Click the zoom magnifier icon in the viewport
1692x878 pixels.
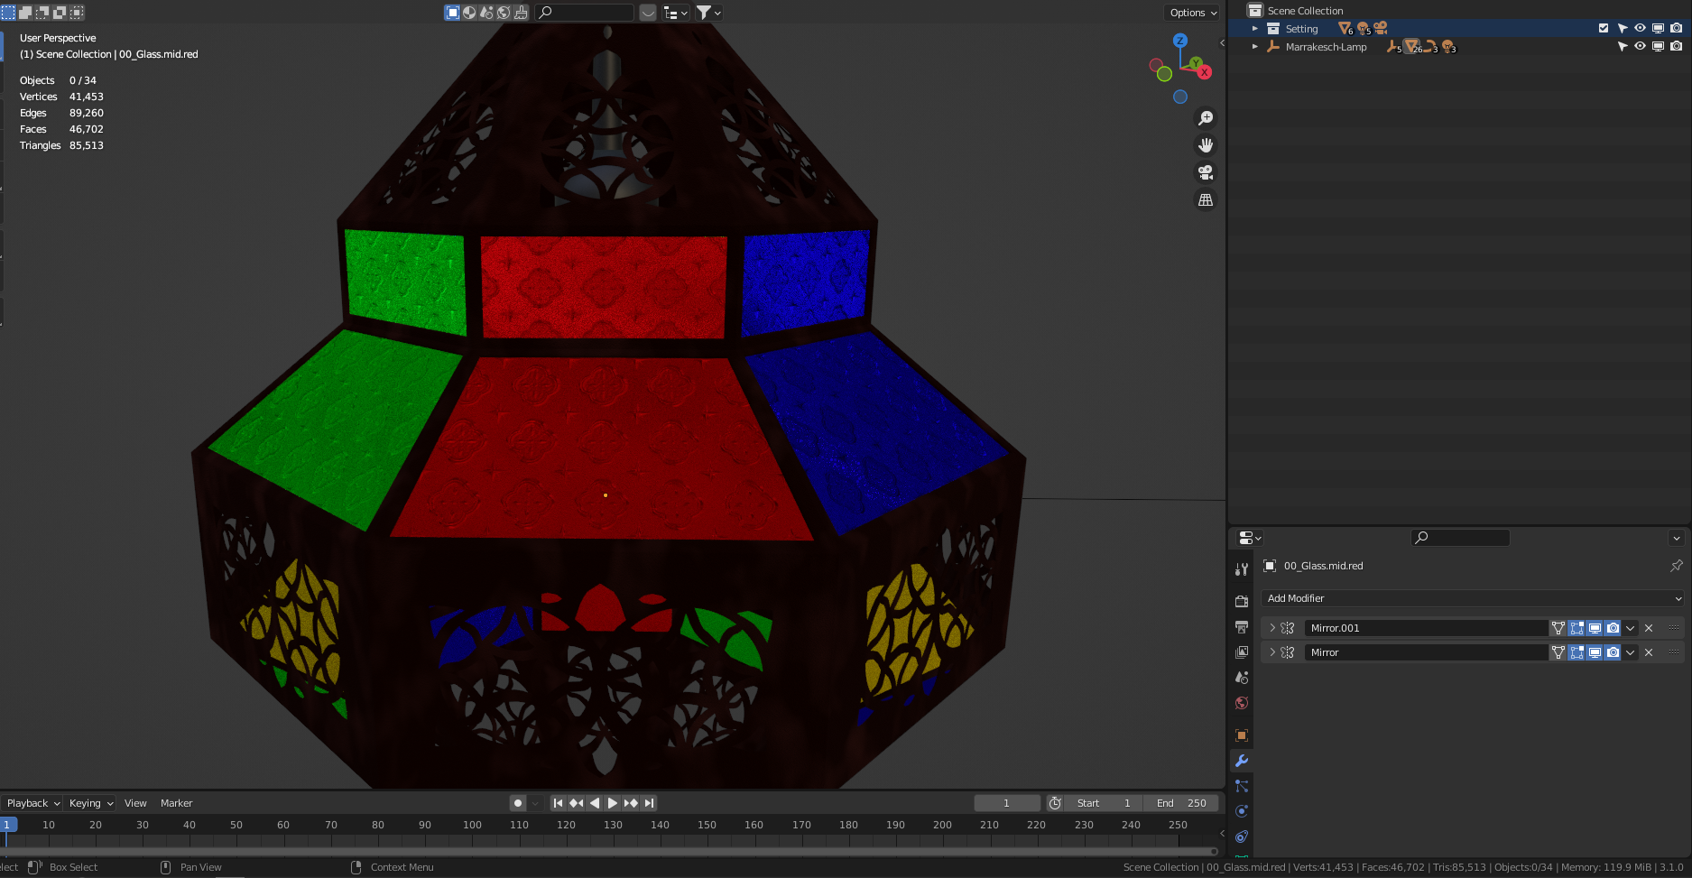click(x=1206, y=118)
